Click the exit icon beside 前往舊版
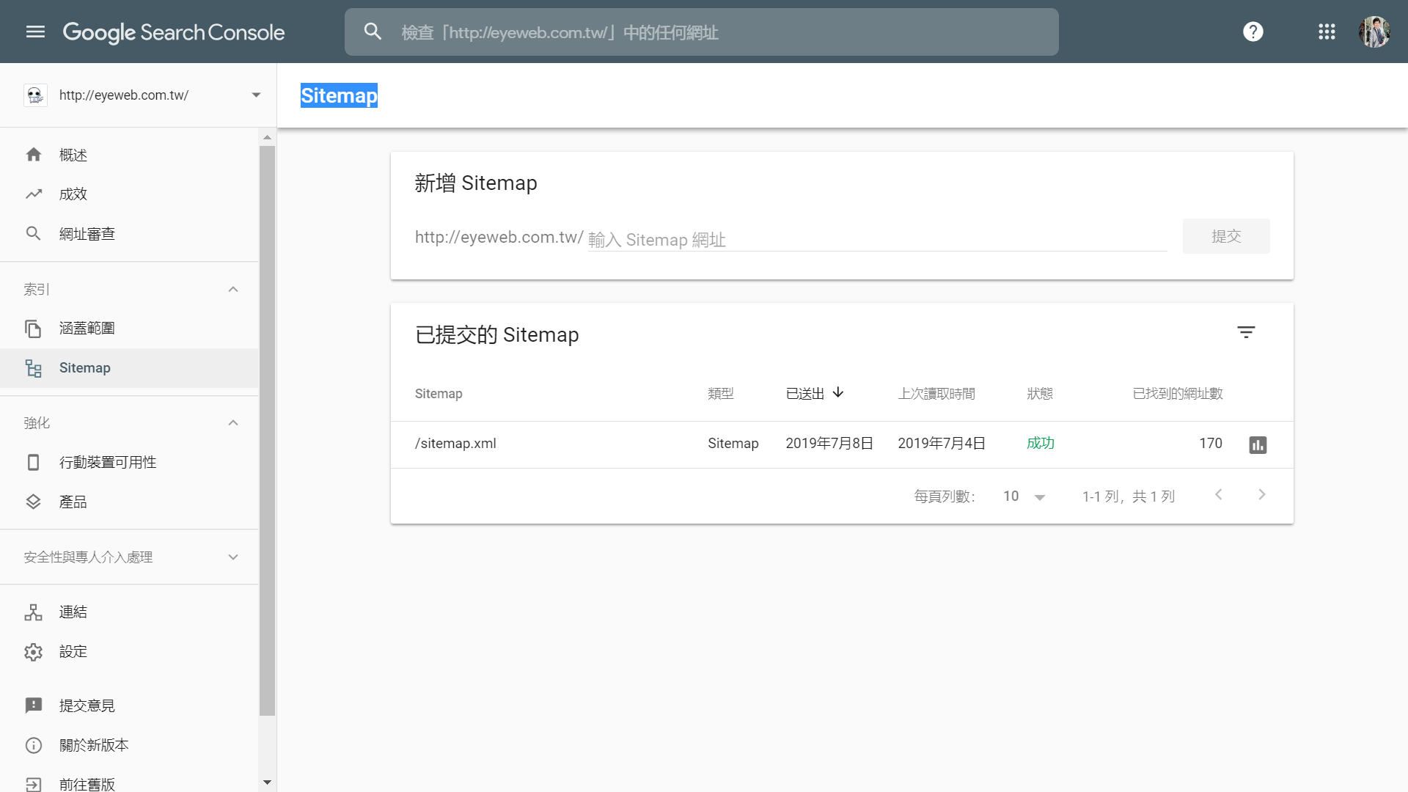The image size is (1408, 792). click(34, 784)
